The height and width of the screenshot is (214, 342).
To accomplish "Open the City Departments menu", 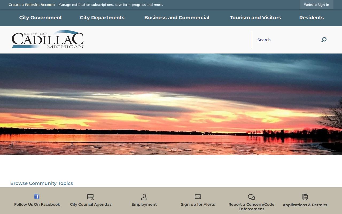I will [102, 18].
